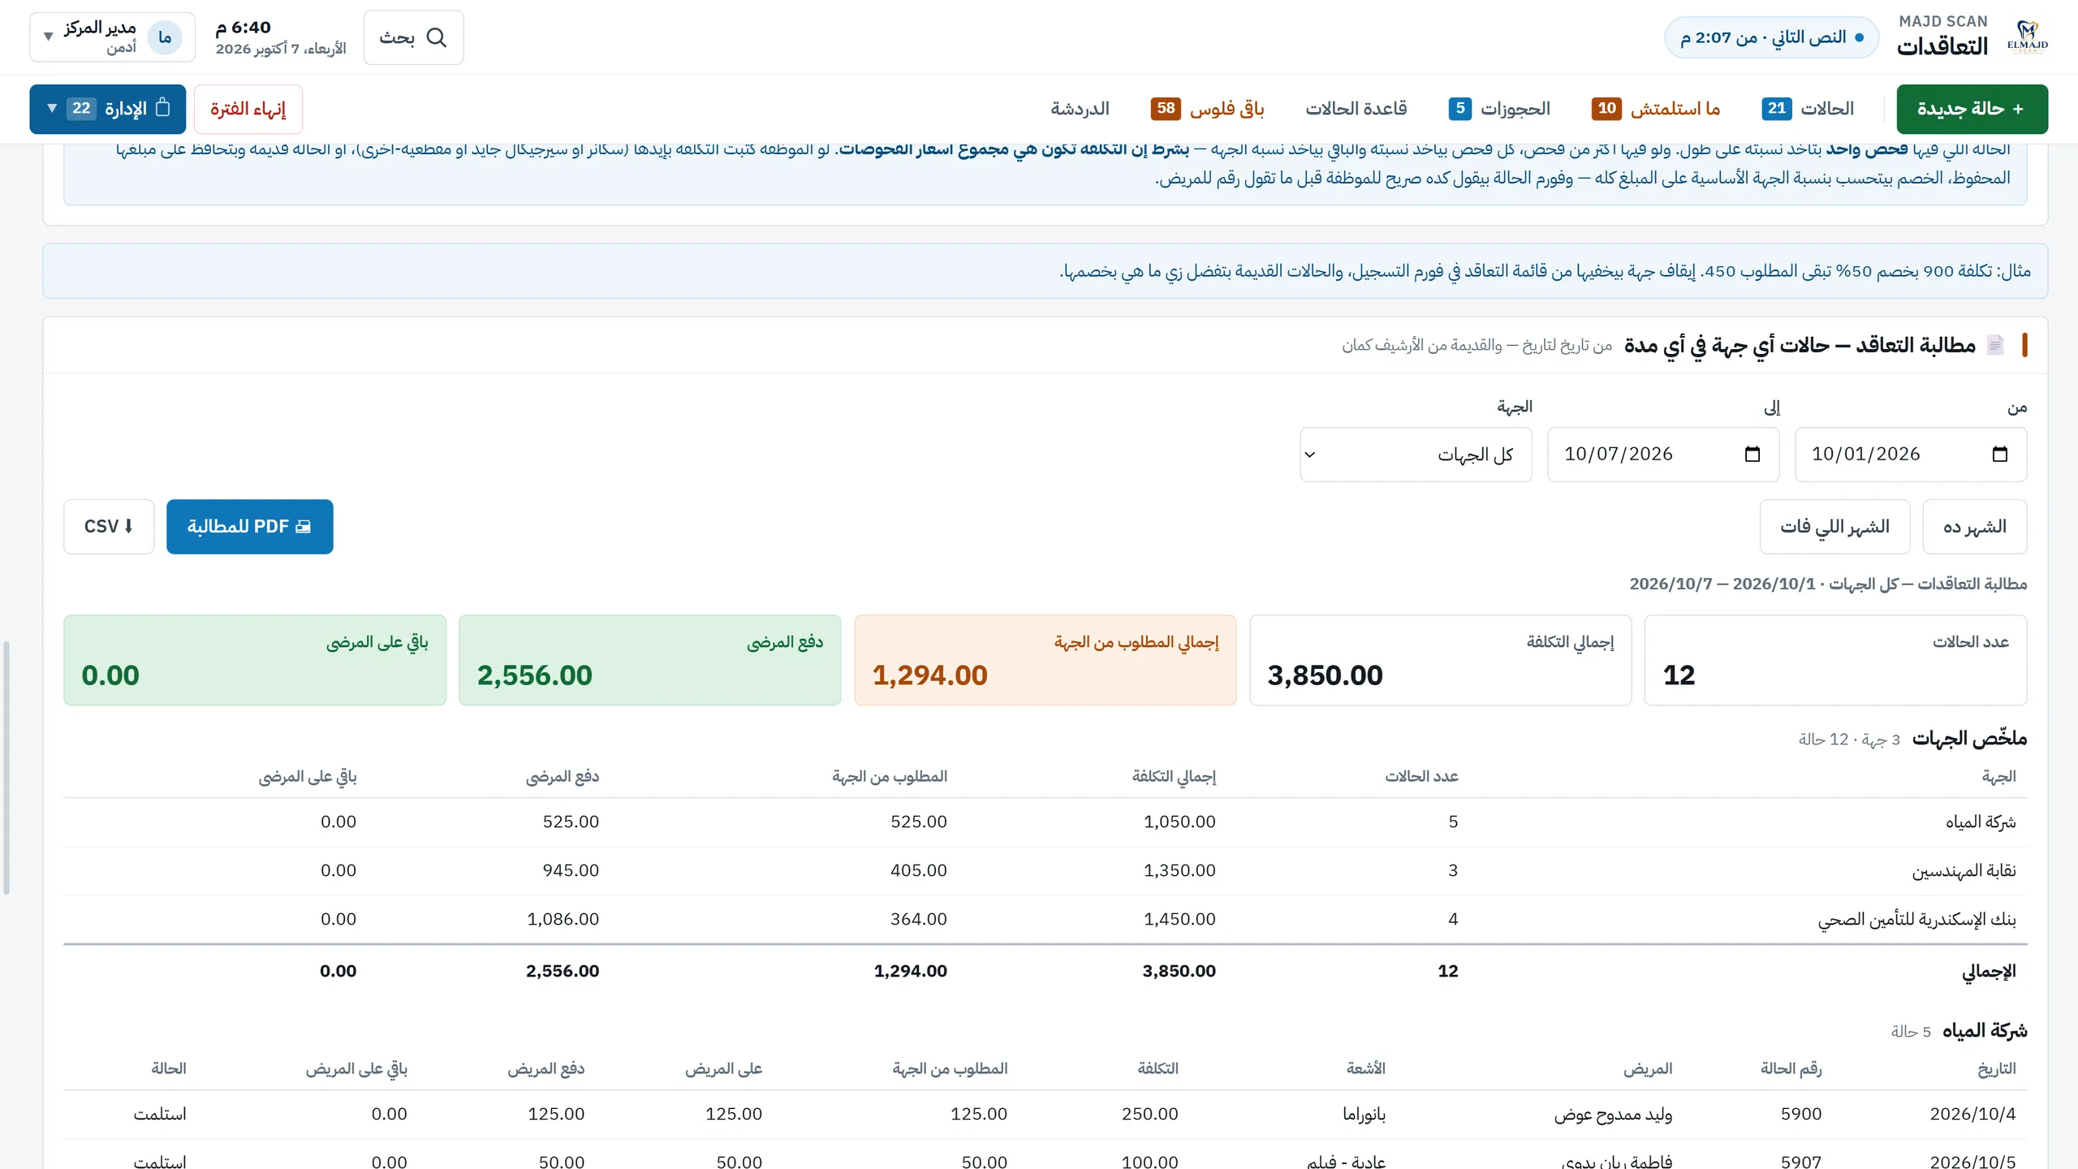Viewport: 2078px width, 1169px height.
Task: Click the عدد الحالات card showing 12
Action: tap(1835, 660)
